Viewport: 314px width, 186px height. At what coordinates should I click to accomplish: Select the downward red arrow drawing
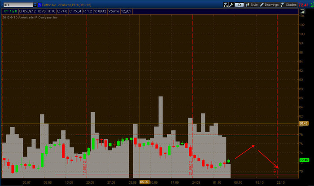point(268,159)
